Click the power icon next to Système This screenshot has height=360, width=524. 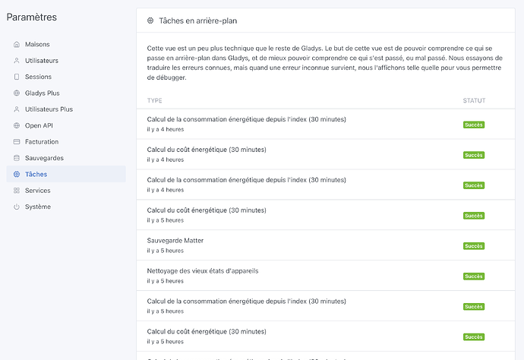pyautogui.click(x=17, y=207)
